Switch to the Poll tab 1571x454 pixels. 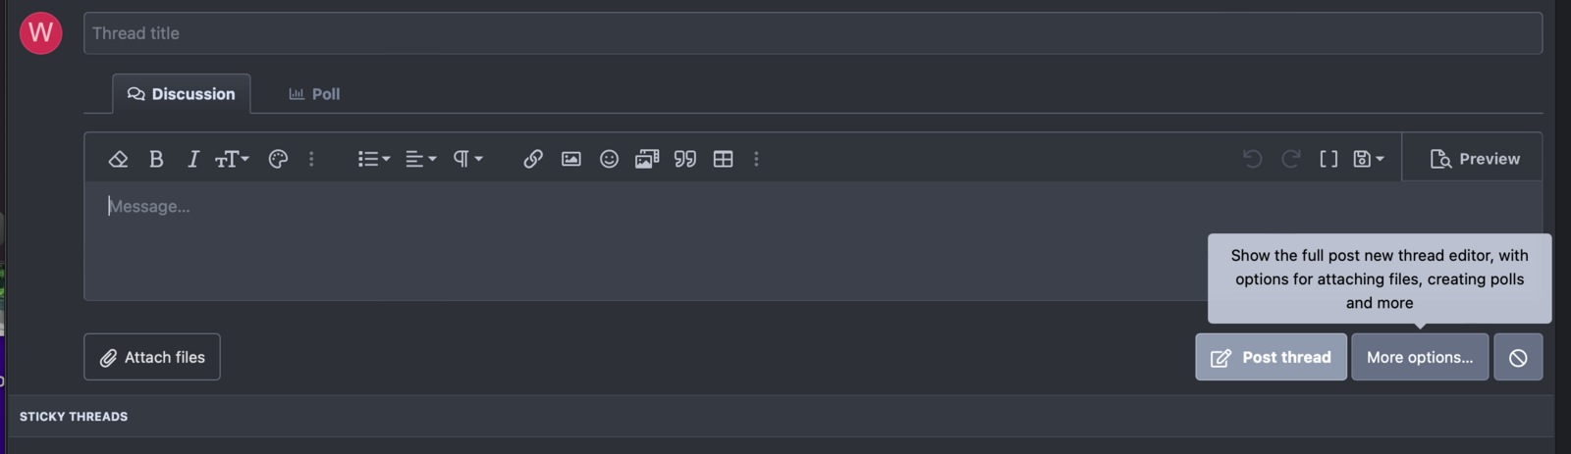coord(314,94)
